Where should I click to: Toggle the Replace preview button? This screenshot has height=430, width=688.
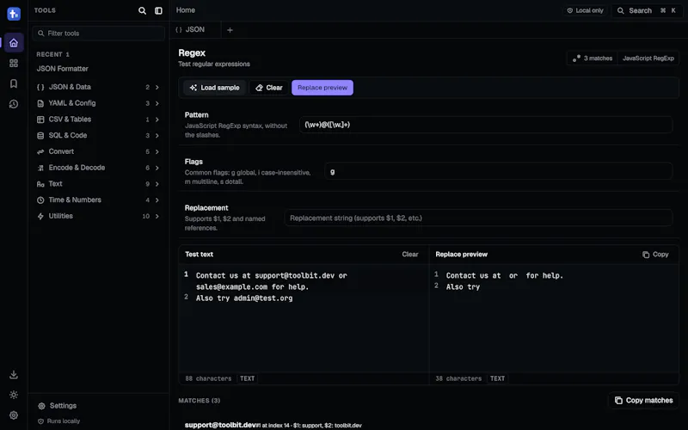coord(322,88)
